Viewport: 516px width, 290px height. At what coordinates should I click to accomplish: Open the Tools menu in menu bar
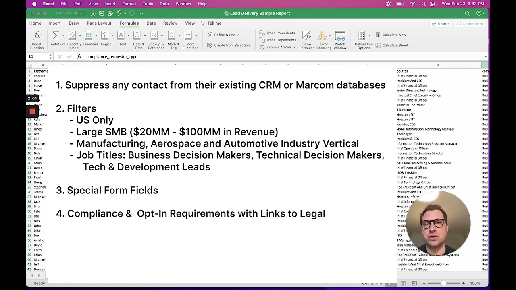(148, 4)
